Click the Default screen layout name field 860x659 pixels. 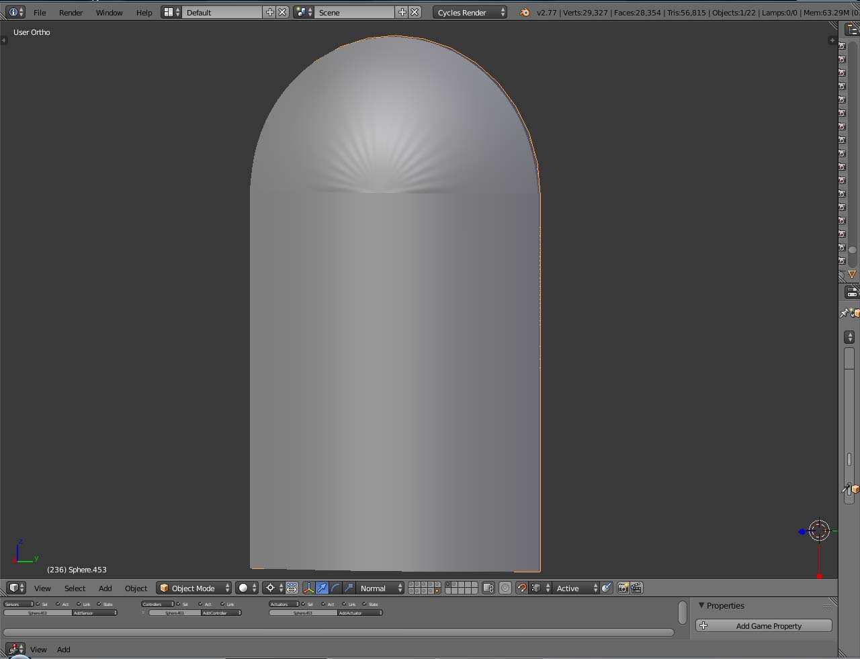(x=222, y=12)
